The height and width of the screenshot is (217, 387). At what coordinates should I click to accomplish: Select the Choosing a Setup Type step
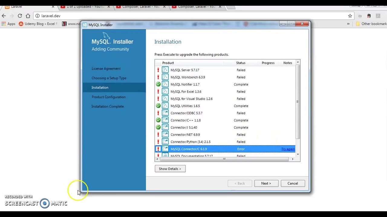point(109,78)
